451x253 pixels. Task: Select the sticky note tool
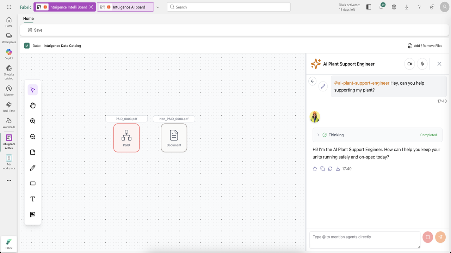coord(33,152)
